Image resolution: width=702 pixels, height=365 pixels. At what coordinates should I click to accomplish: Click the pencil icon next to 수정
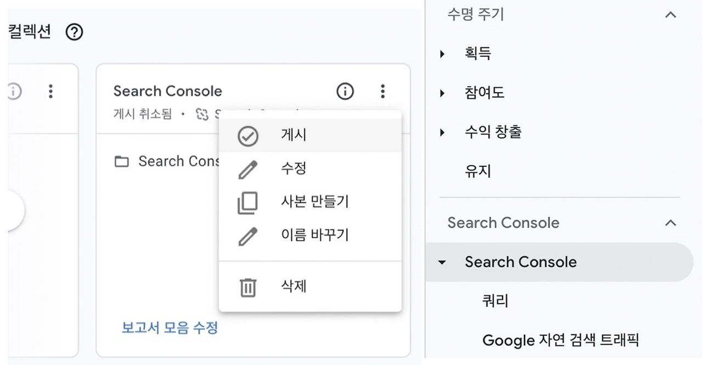click(247, 169)
